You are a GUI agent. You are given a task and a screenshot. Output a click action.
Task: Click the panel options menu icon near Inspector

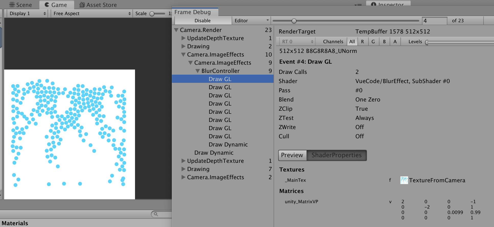click(358, 5)
